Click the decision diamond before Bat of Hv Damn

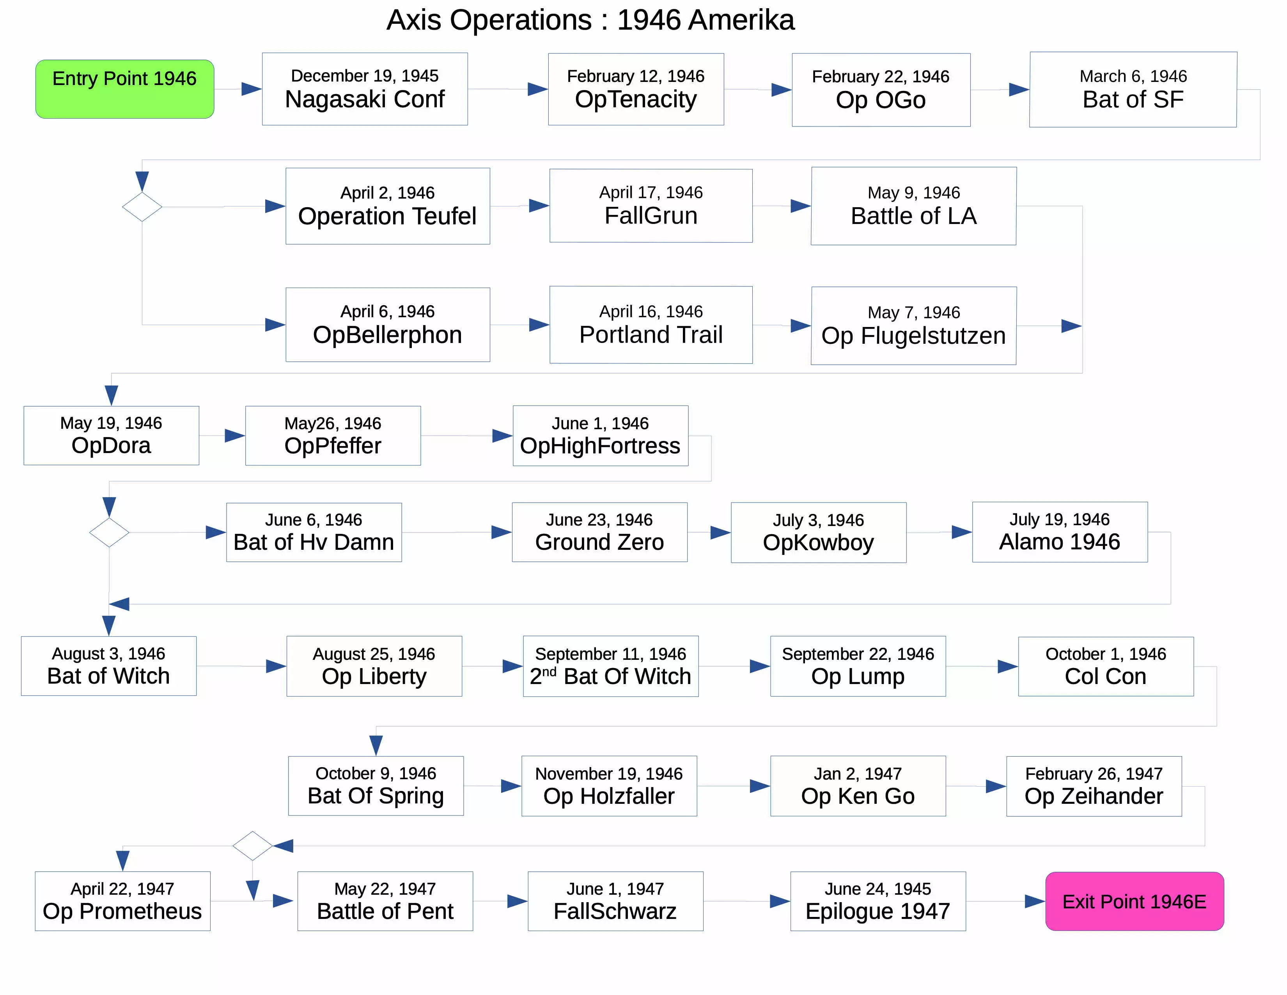109,532
